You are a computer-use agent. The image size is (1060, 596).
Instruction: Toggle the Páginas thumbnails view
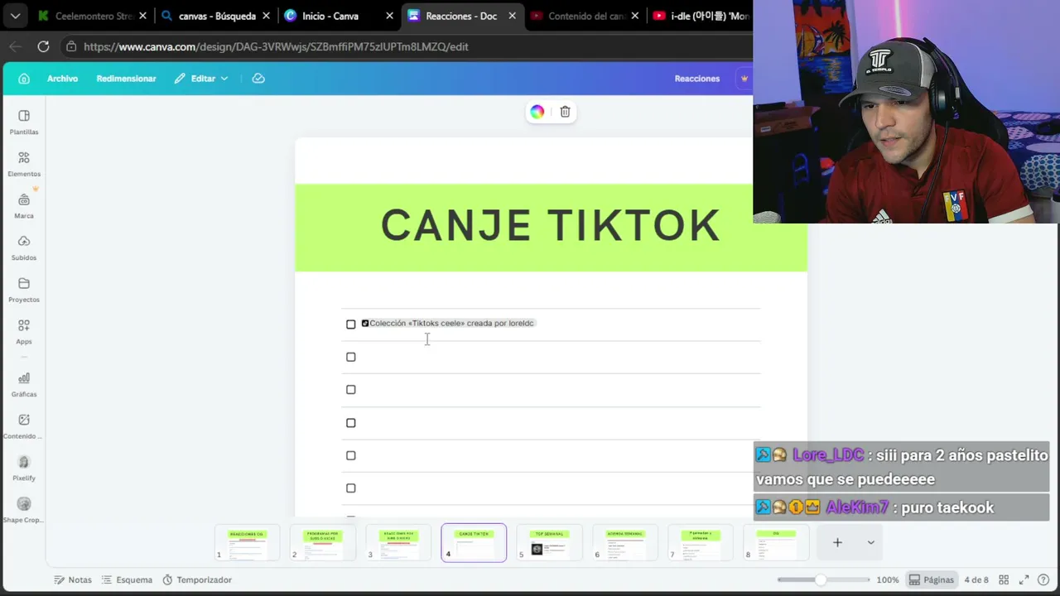[x=931, y=579]
